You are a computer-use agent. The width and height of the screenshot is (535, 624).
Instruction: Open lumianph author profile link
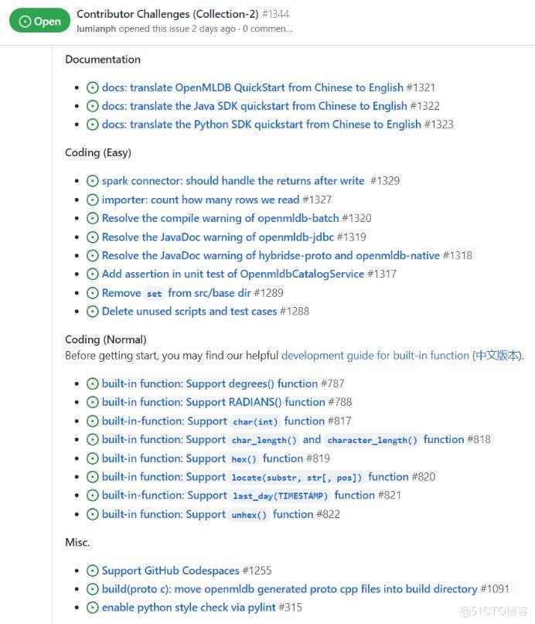(97, 29)
